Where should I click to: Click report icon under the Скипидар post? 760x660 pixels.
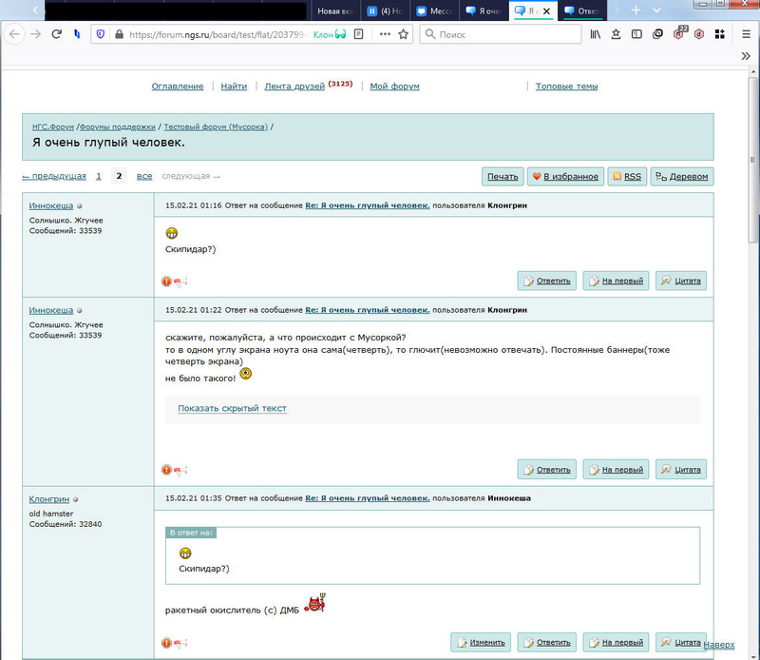coord(167,281)
